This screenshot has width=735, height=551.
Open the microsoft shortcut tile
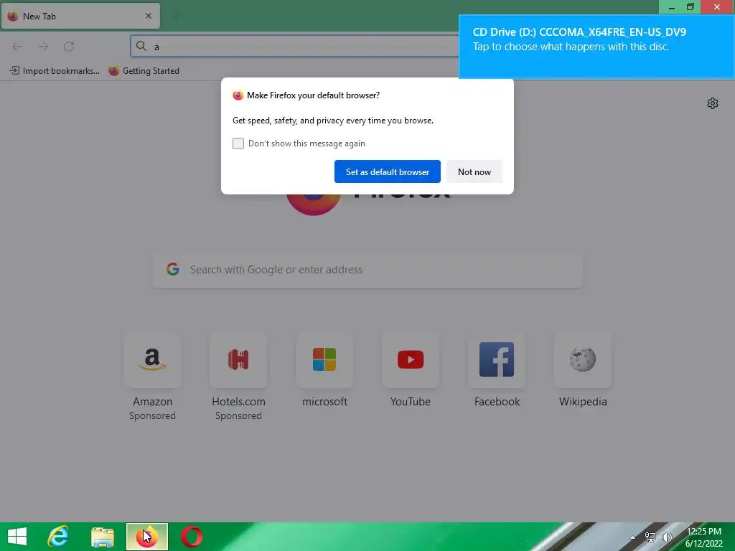point(324,360)
